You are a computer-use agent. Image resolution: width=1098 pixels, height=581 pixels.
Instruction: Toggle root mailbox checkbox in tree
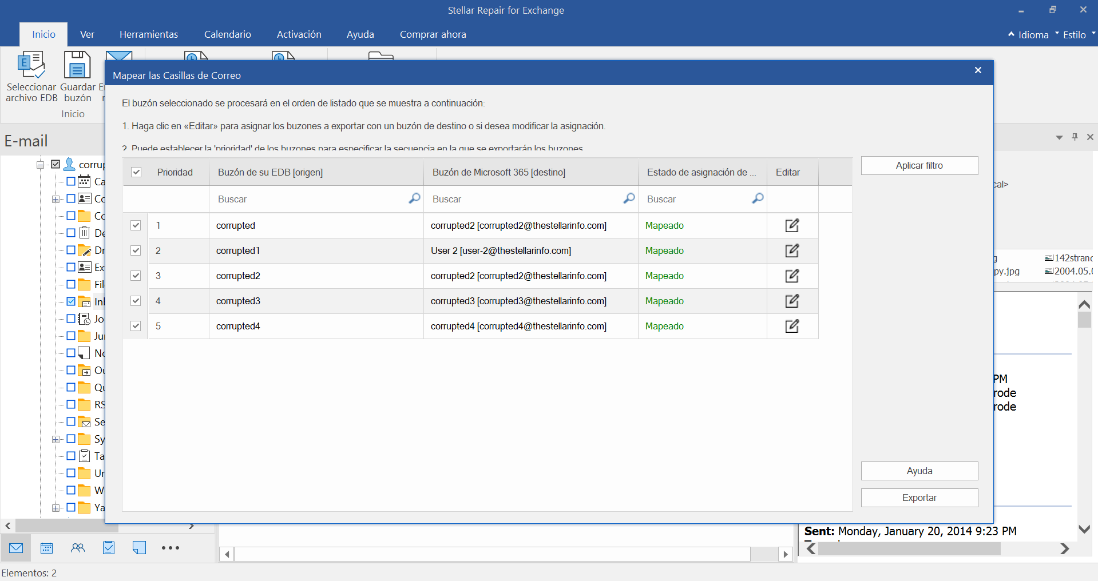click(x=56, y=165)
